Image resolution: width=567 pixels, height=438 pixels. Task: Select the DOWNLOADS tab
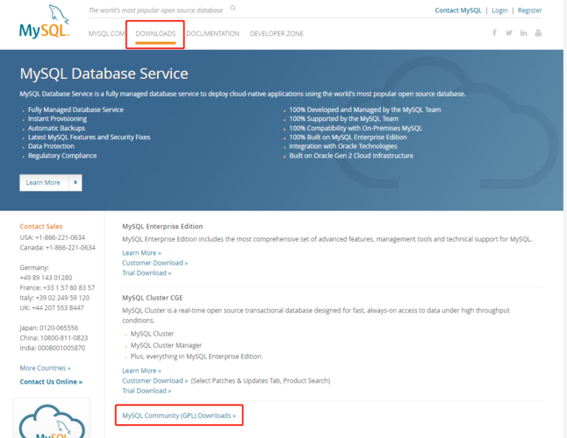pos(155,33)
